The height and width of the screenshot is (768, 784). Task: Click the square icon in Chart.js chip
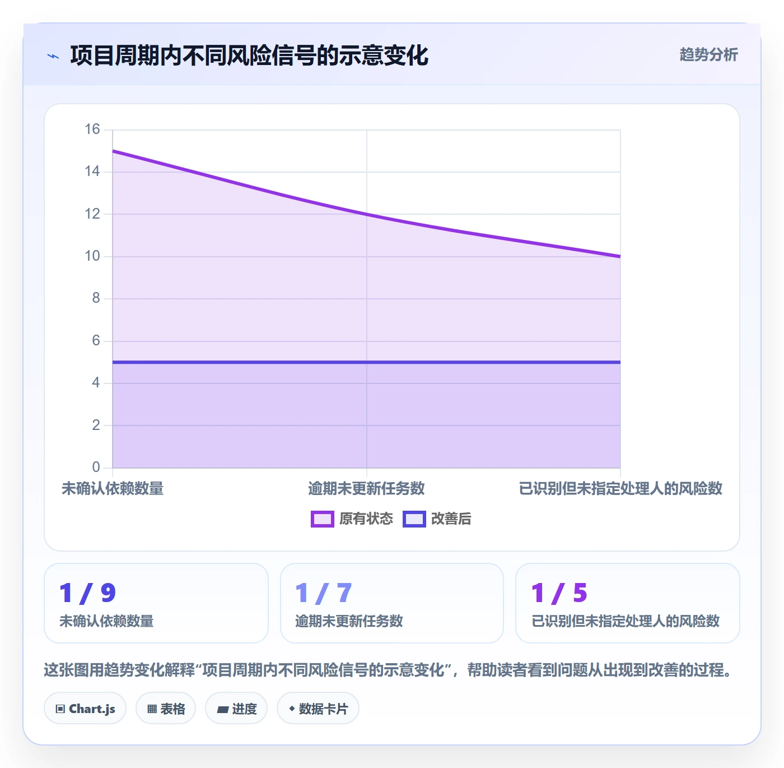pos(60,709)
